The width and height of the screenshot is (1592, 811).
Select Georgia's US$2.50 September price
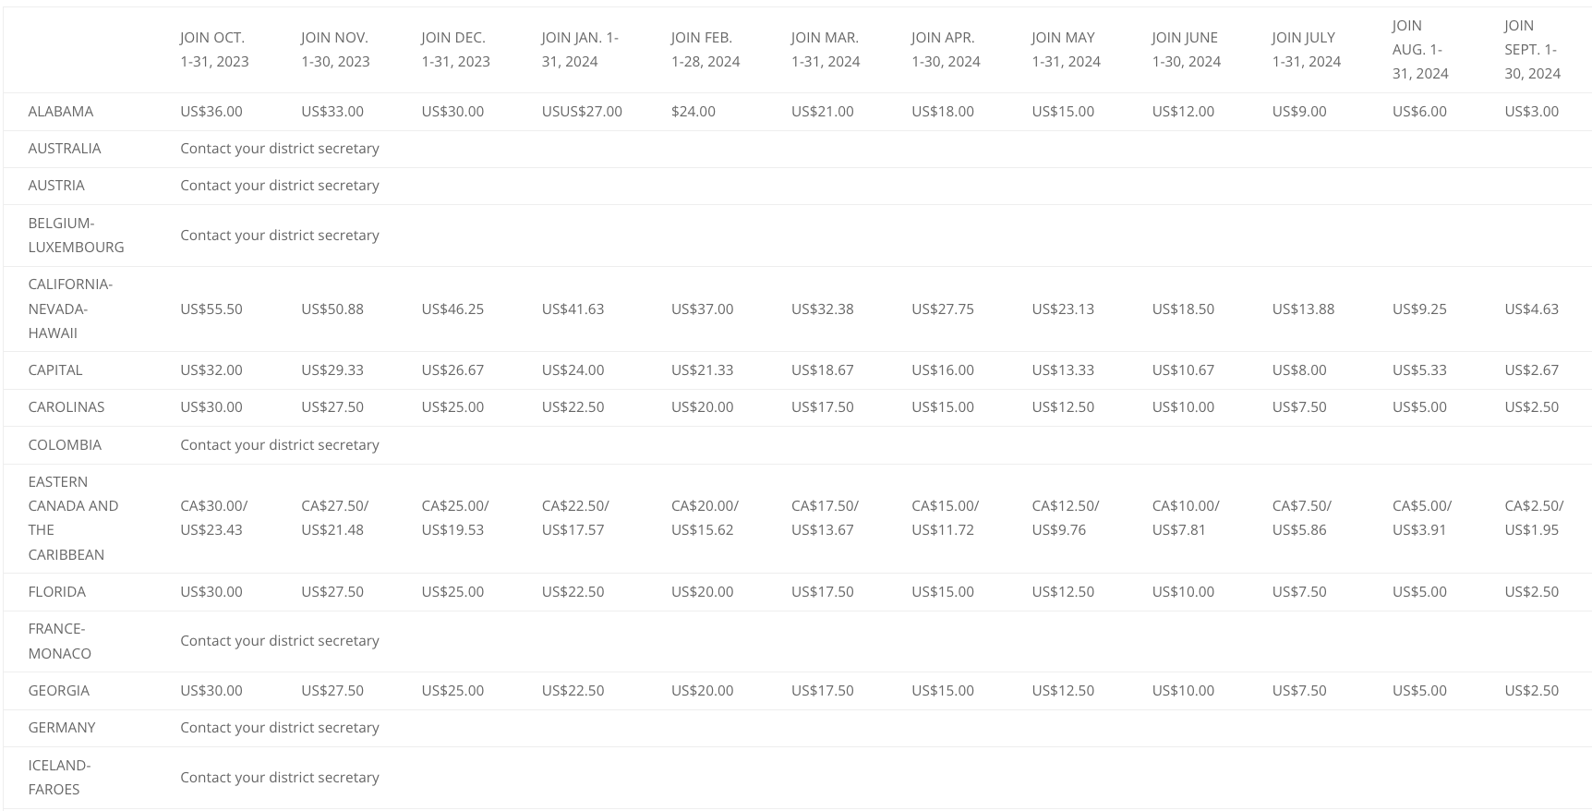point(1531,691)
